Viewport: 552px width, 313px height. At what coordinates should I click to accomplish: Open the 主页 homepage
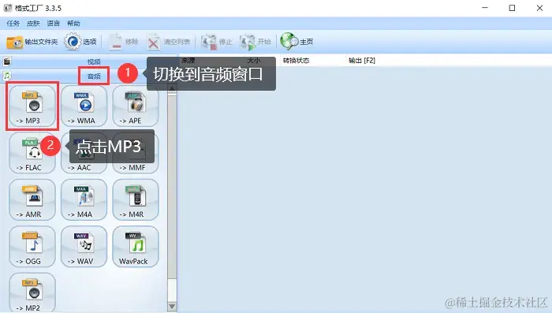[297, 42]
